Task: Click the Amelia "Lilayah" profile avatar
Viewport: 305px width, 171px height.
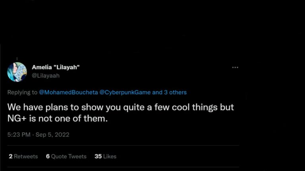Action: pyautogui.click(x=17, y=72)
